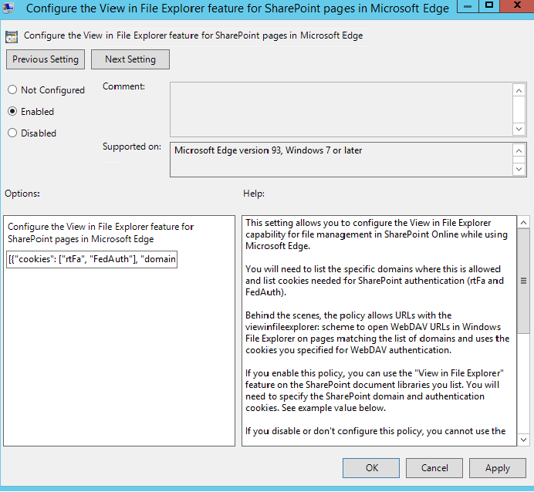The height and width of the screenshot is (492, 534).
Task: Click the 'Supported on:' label
Action: [x=132, y=147]
